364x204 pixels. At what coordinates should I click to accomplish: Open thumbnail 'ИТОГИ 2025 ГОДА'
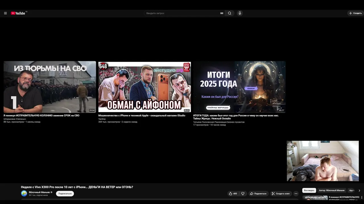pyautogui.click(x=239, y=87)
